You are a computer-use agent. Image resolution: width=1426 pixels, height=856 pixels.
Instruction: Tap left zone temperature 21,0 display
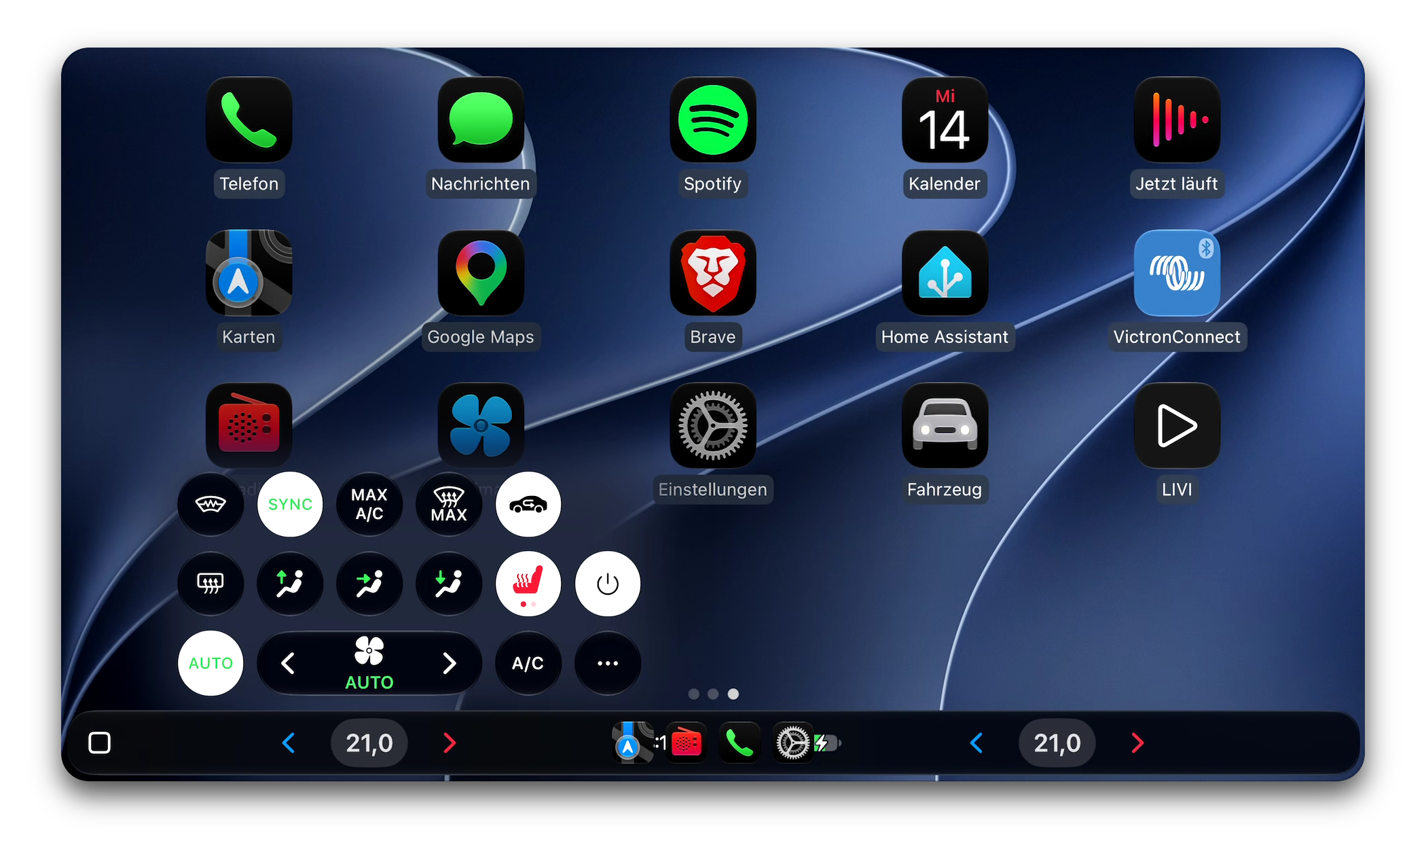tap(369, 743)
